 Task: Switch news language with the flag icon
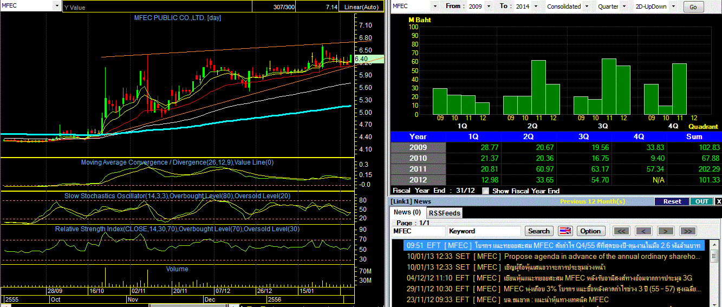pos(565,231)
